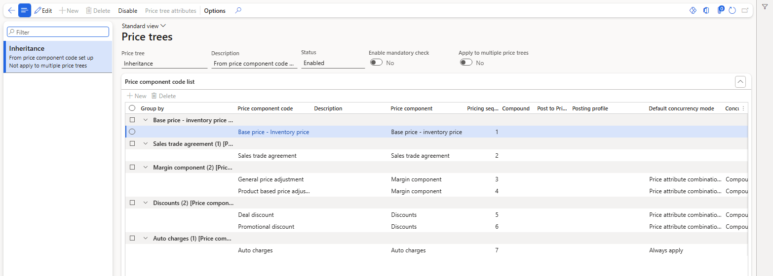Open the Office app icon
The width and height of the screenshot is (773, 276).
pos(706,10)
